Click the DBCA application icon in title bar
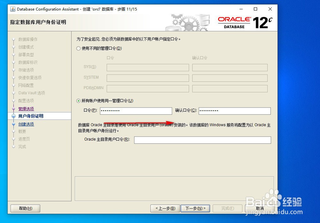Screen dimensions: 320x223 pyautogui.click(x=13, y=9)
